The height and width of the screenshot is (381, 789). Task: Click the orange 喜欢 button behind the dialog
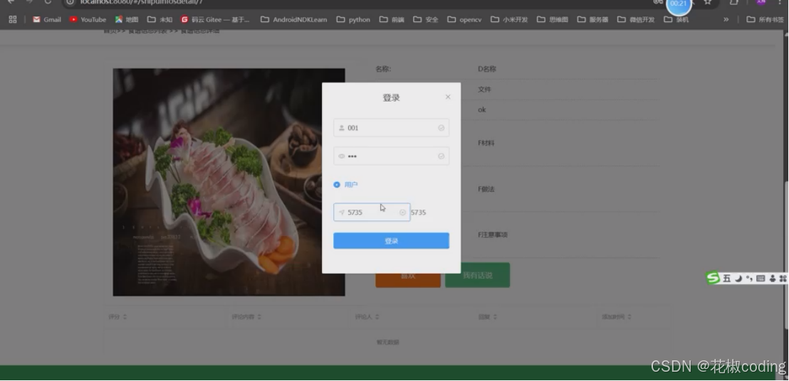coord(407,281)
